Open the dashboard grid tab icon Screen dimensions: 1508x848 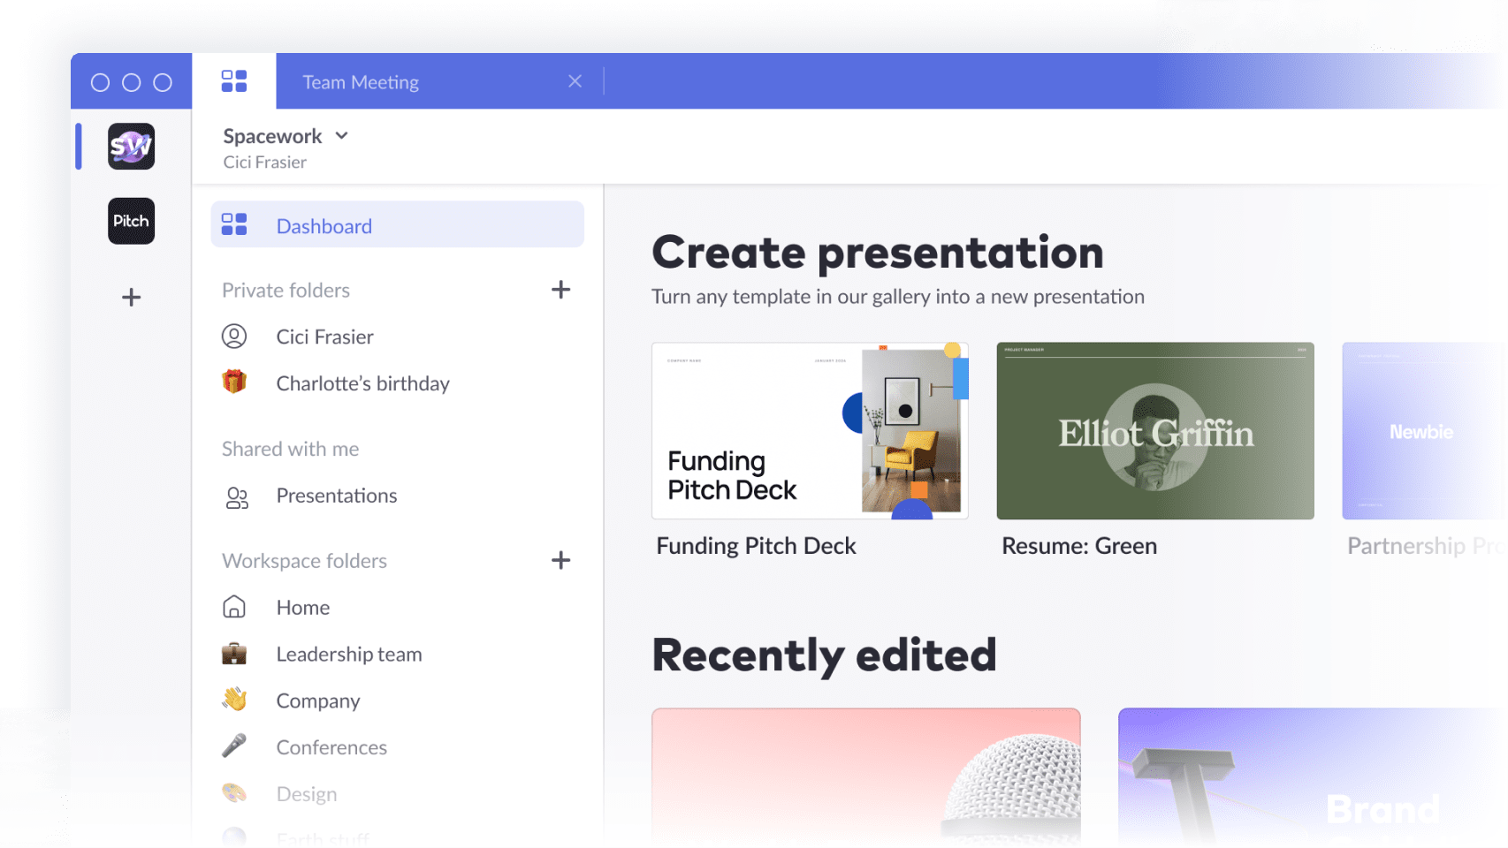coord(234,81)
